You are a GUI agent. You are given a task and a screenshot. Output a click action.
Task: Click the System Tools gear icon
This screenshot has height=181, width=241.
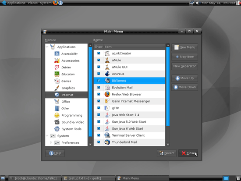(57, 129)
